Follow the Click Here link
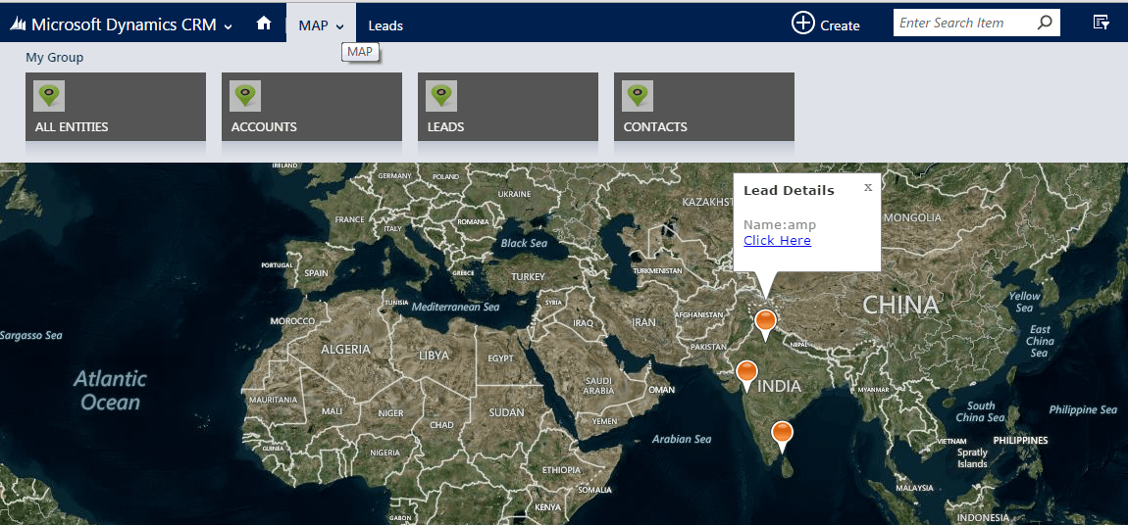 click(777, 241)
